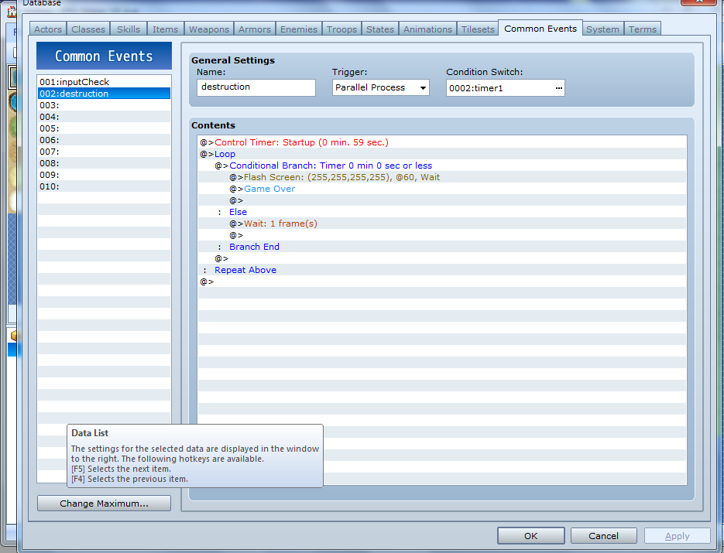724x553 pixels.
Task: Select the Control Timer Startup command line
Action: 301,142
